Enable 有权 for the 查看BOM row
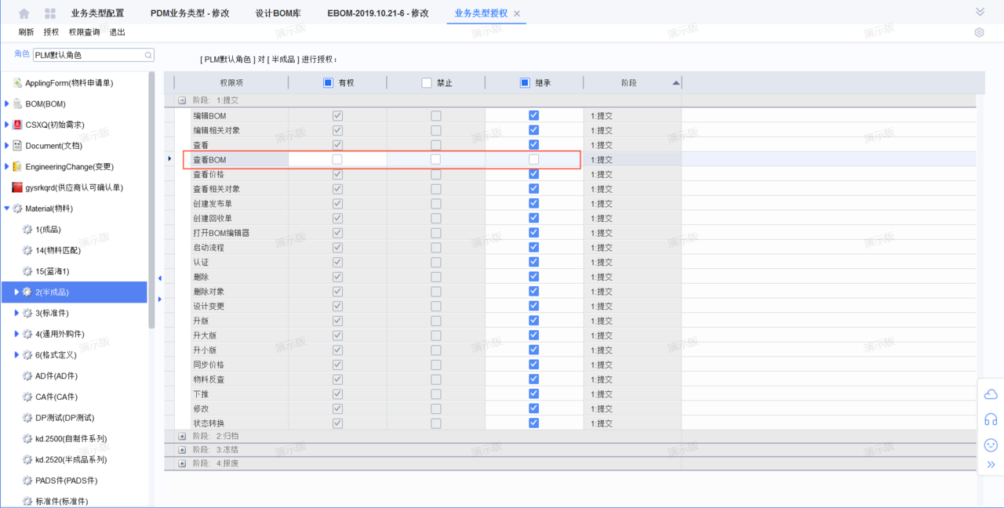This screenshot has width=1004, height=508. (x=337, y=159)
